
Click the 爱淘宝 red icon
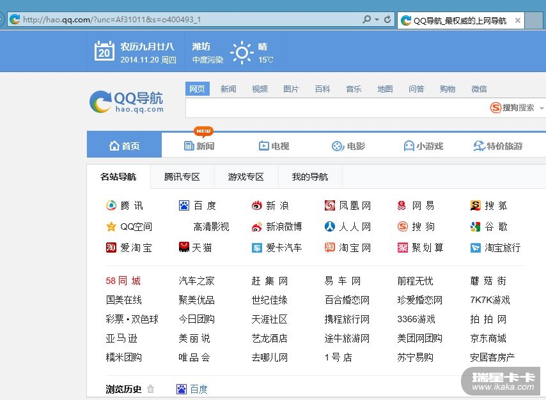(111, 248)
